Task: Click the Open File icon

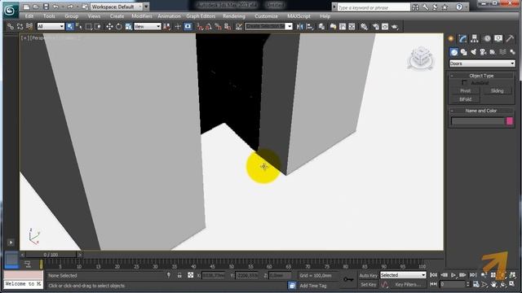Action: click(x=36, y=7)
